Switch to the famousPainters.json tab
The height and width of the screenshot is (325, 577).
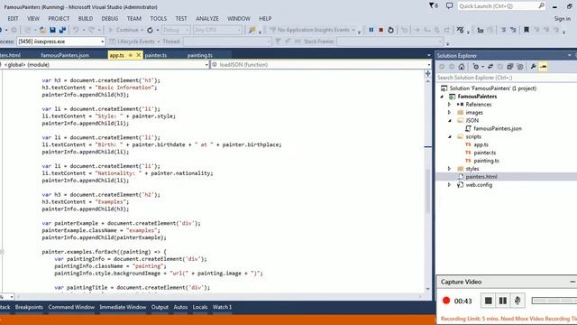point(65,55)
